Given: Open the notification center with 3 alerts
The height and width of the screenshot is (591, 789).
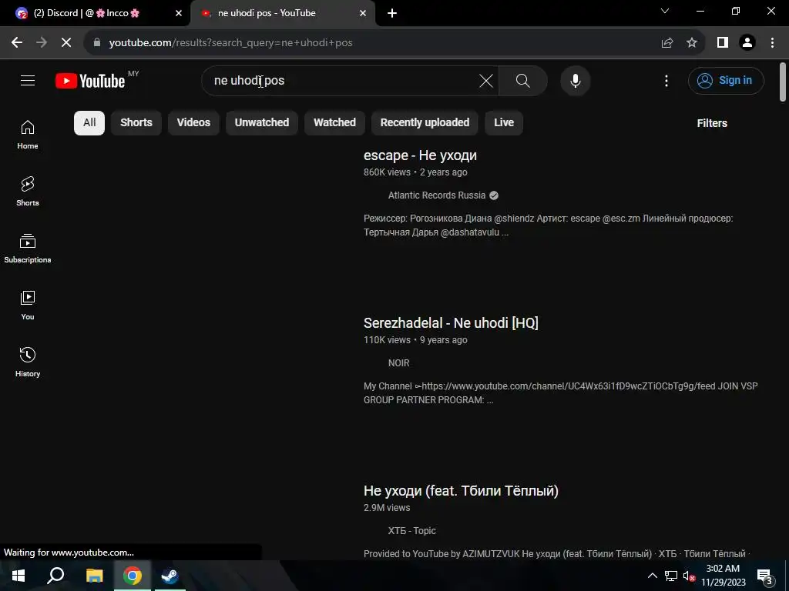Looking at the screenshot, I should 764,576.
